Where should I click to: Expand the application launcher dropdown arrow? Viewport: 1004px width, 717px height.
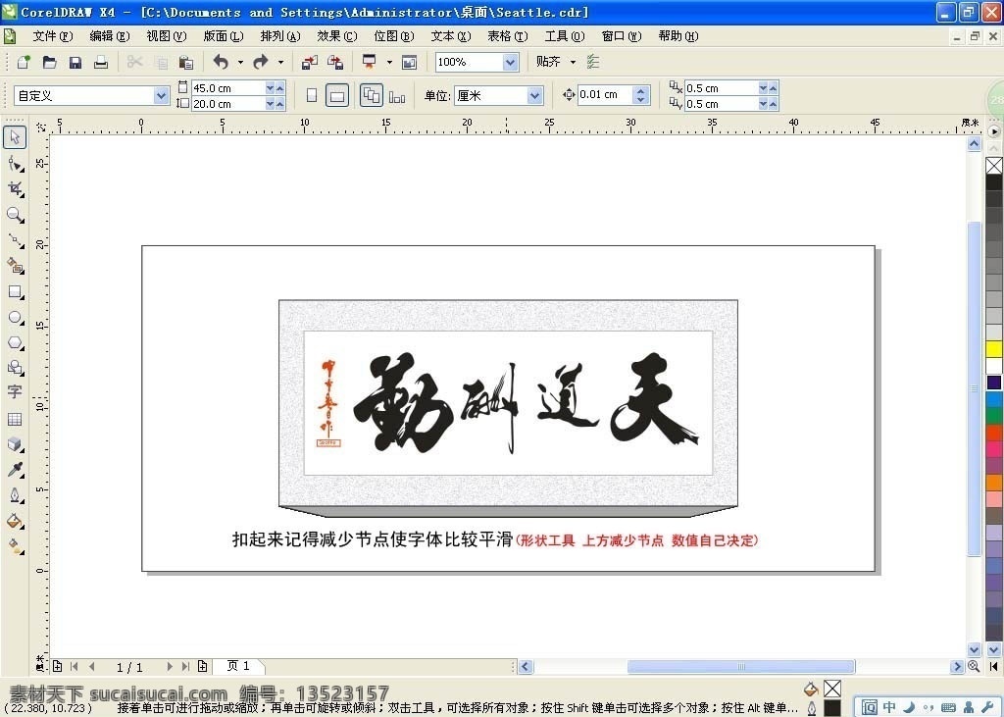point(389,62)
